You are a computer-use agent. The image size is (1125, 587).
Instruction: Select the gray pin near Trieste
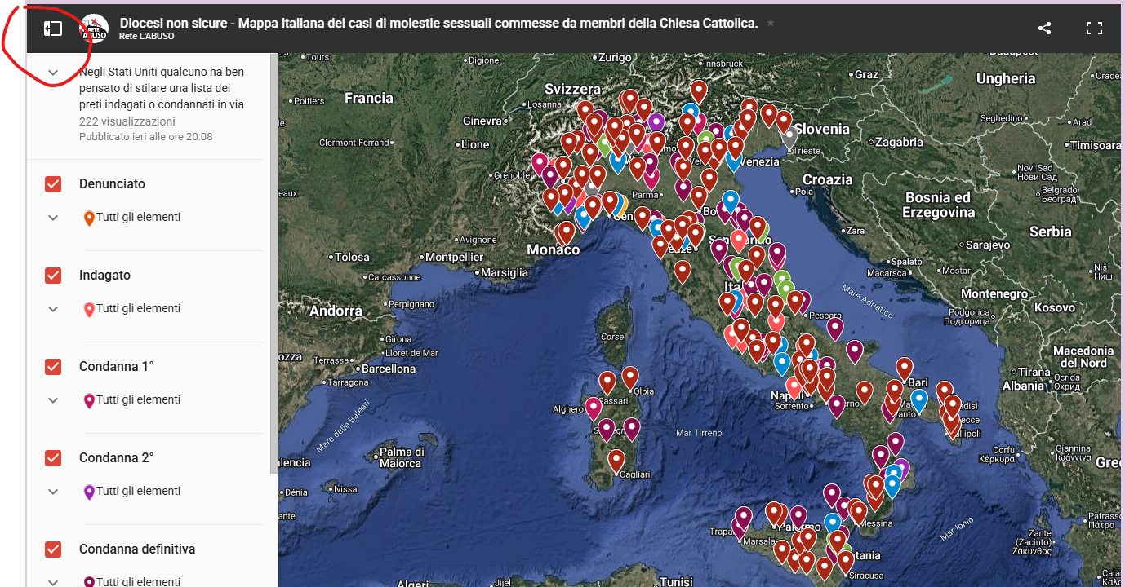click(x=789, y=135)
